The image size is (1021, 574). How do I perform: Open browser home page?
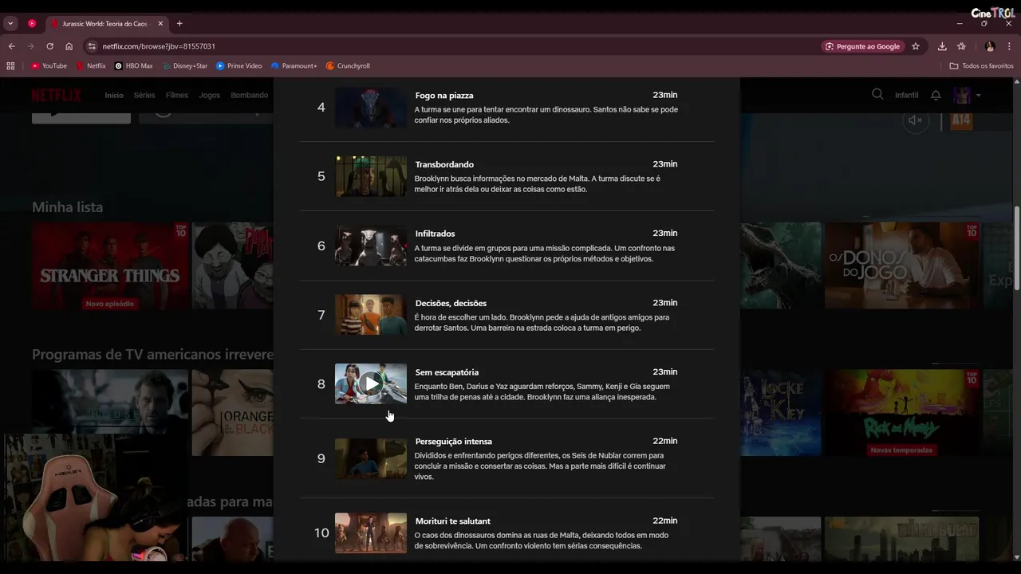click(69, 46)
